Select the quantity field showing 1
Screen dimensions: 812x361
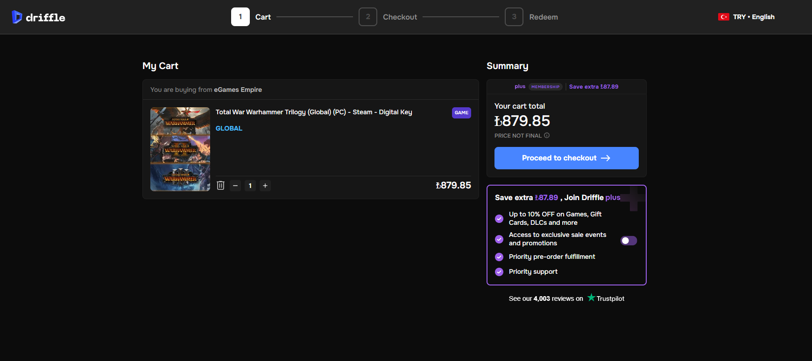click(250, 186)
